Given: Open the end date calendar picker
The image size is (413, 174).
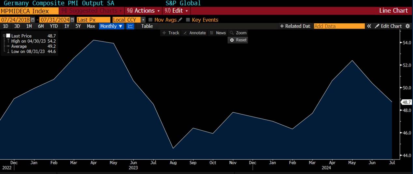Looking at the screenshot, I should 72,20.
